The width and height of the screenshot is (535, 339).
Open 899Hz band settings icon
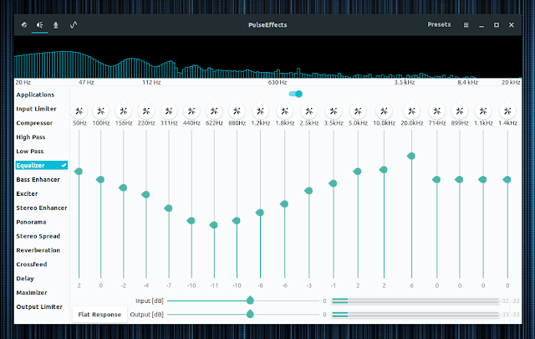(460, 111)
